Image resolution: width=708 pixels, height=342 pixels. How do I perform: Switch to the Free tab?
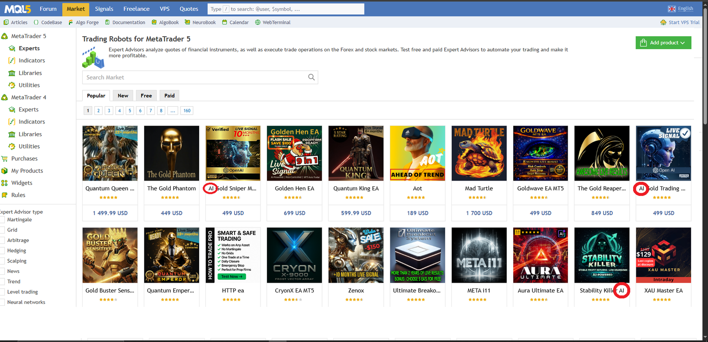tap(146, 96)
